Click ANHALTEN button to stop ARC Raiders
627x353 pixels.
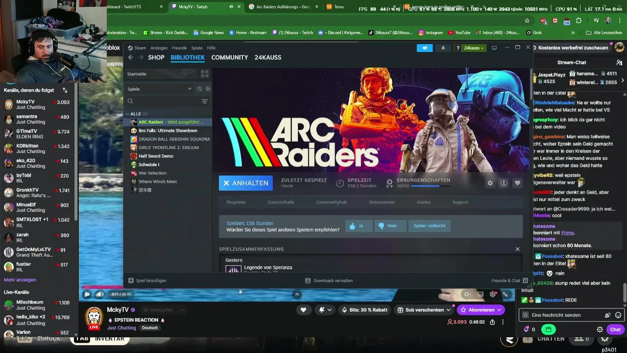[x=246, y=183]
